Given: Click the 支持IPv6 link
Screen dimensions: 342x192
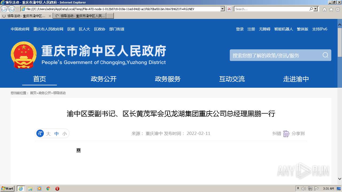Looking at the screenshot, I should 320,29.
